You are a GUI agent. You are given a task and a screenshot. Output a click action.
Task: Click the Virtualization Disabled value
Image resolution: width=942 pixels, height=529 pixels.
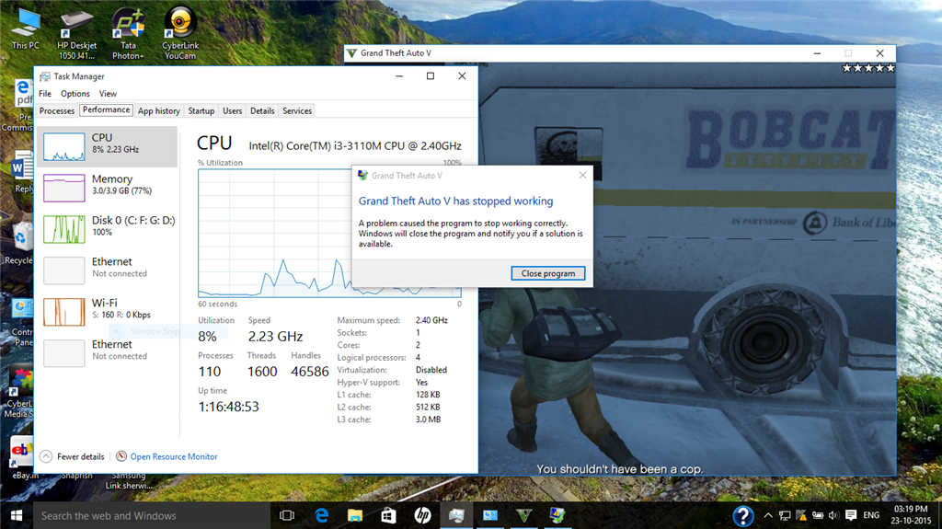[431, 370]
